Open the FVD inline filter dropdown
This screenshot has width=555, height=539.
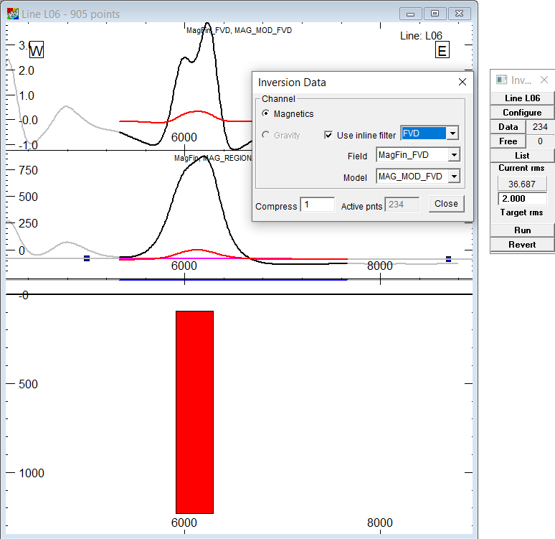(x=452, y=133)
